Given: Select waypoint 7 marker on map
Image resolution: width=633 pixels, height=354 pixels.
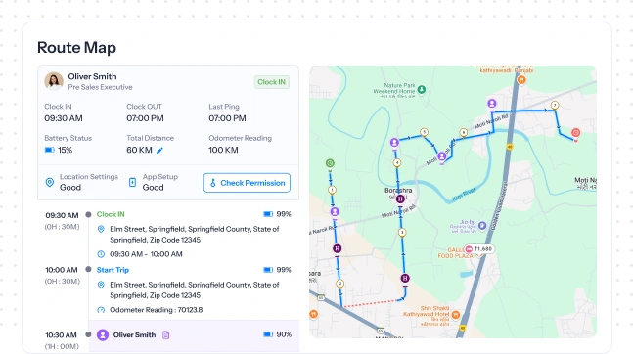Looking at the screenshot, I should (x=555, y=105).
